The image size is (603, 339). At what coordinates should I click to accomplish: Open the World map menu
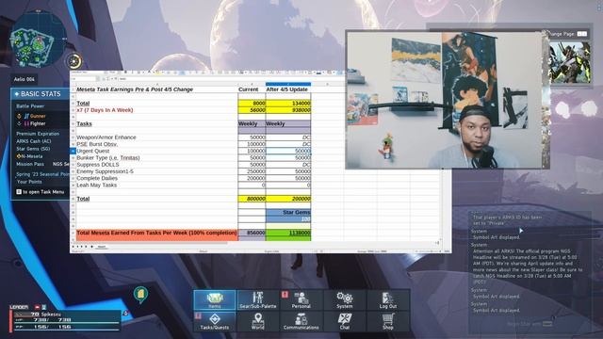[257, 321]
